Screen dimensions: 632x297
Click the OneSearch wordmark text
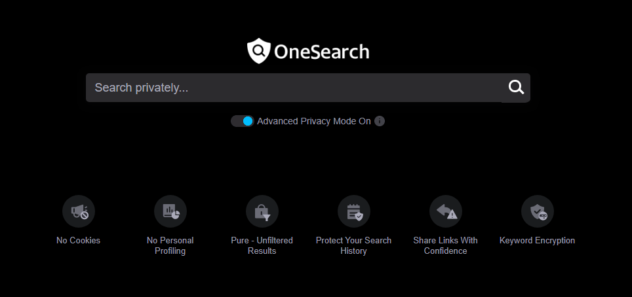322,52
